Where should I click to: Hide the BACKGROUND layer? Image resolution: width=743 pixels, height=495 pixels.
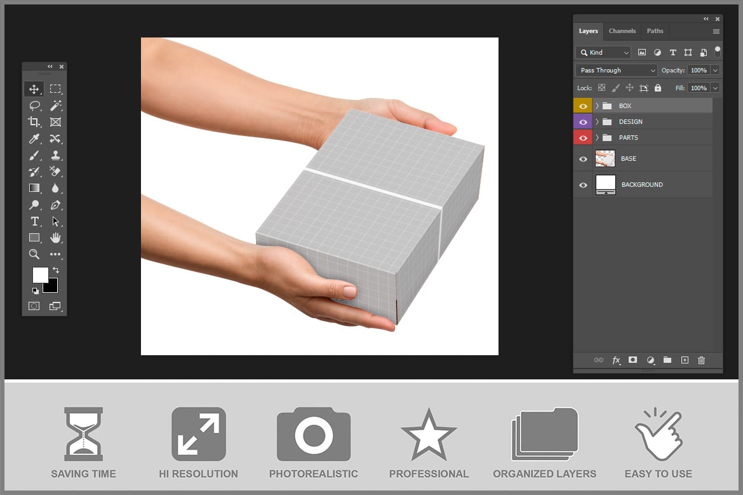point(583,185)
